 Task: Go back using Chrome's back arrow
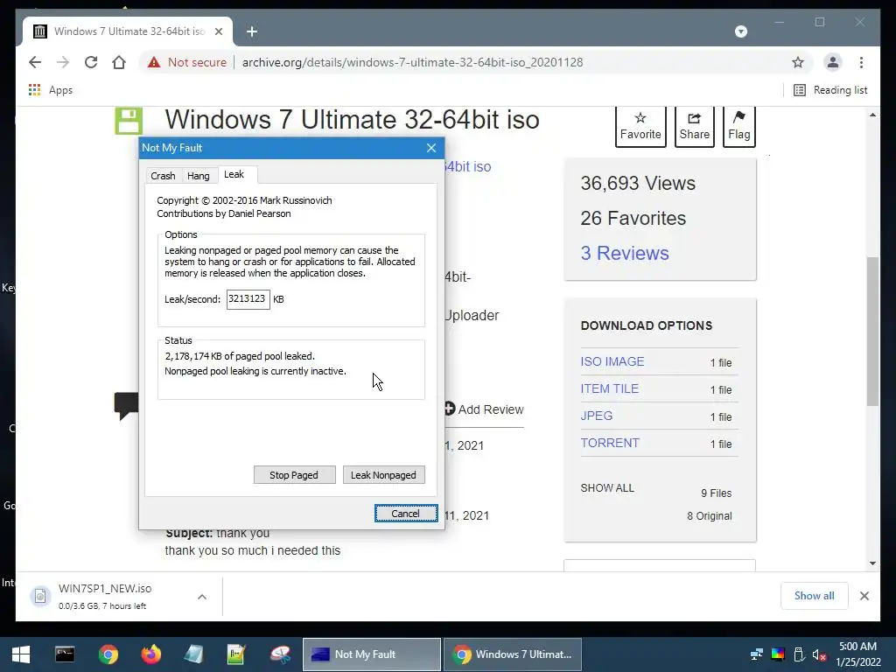click(35, 62)
